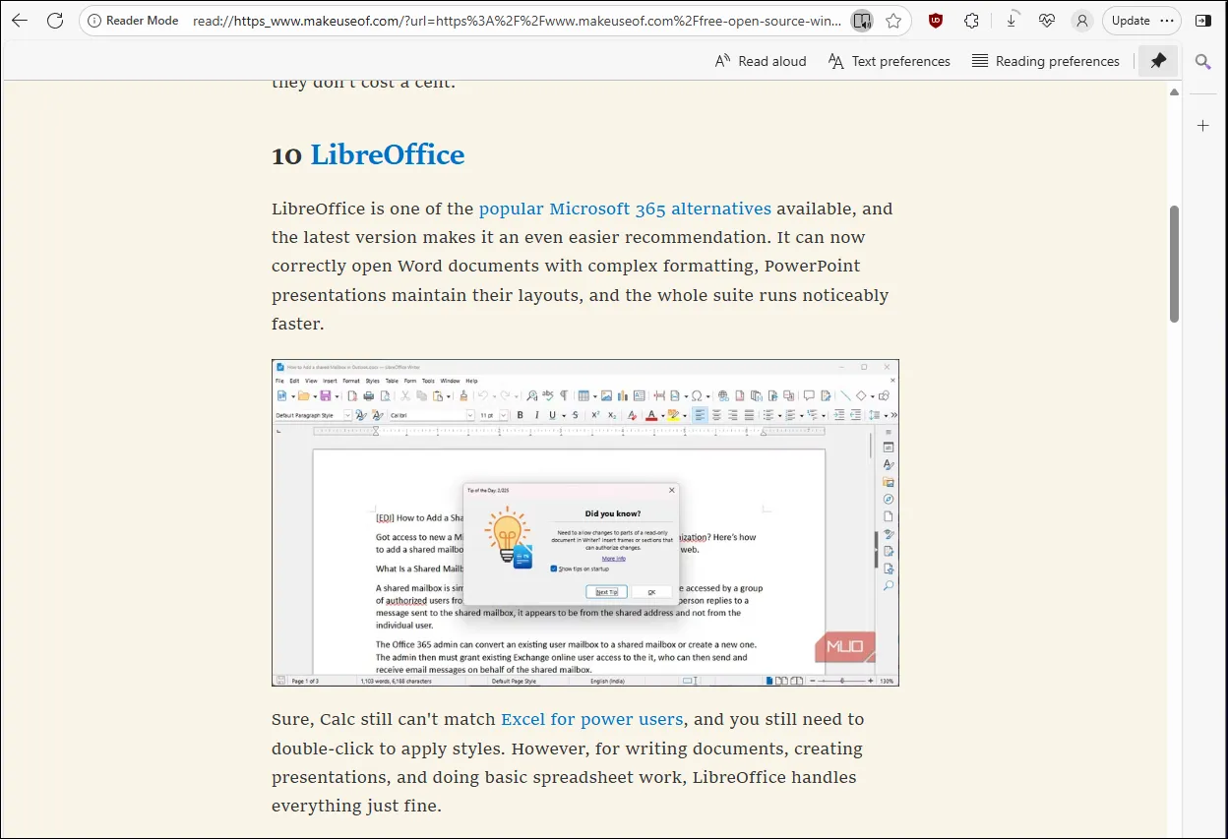Open the Default Paragraph Style dropdown

pyautogui.click(x=347, y=414)
